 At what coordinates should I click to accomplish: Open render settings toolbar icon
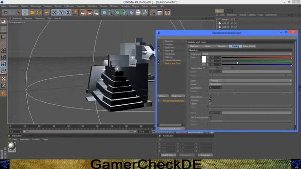pos(96,13)
